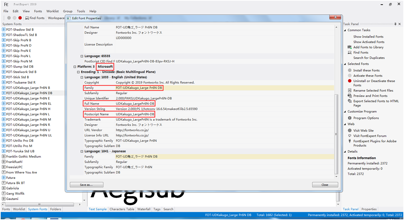Open the Fonts menu
Screen dimensions: 404x220
(x=38, y=11)
